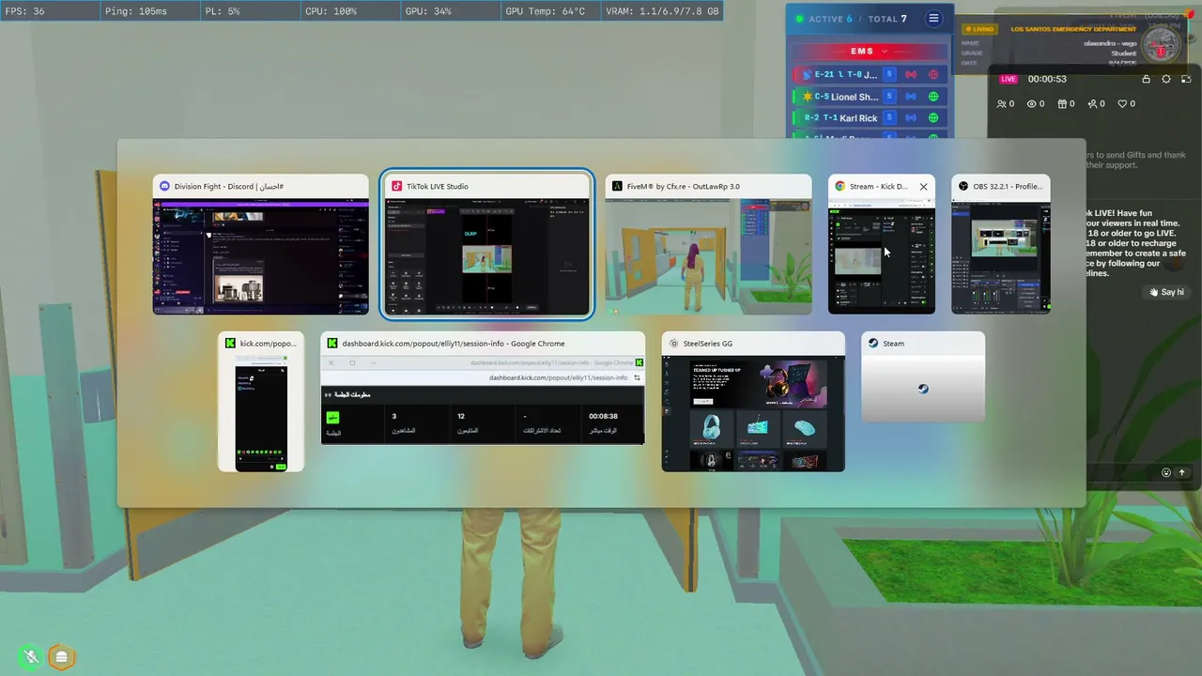The width and height of the screenshot is (1202, 676).
Task: Click the blue radio icon on the Karl Rick row
Action: pos(911,118)
